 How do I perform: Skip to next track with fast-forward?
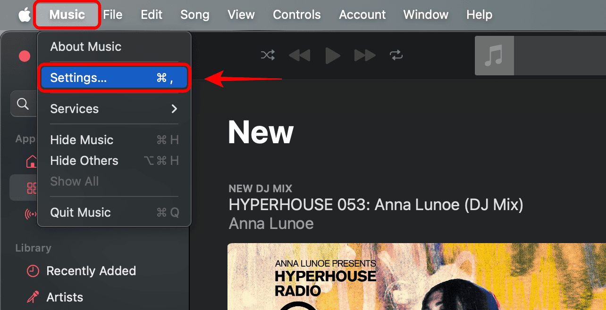364,56
